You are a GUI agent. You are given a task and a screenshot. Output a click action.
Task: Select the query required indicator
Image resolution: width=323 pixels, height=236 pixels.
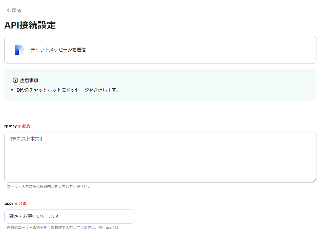coord(25,126)
